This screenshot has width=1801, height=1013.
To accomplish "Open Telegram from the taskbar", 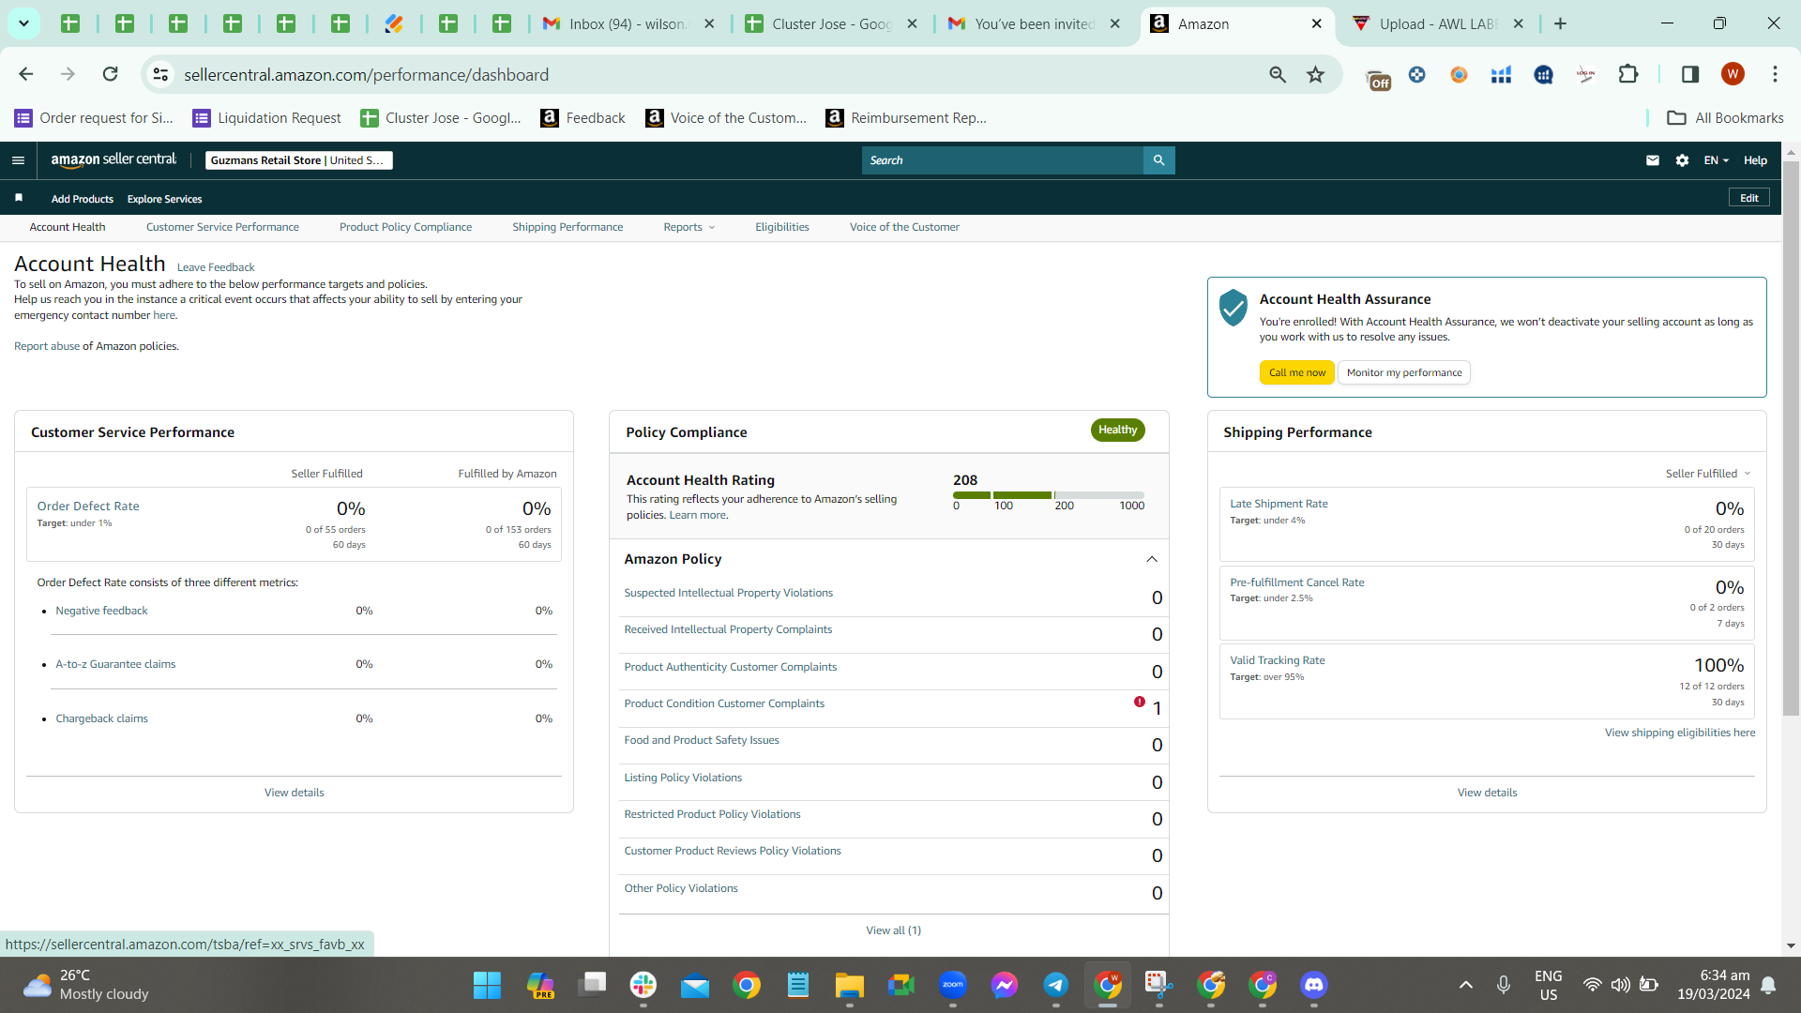I will [x=1055, y=985].
